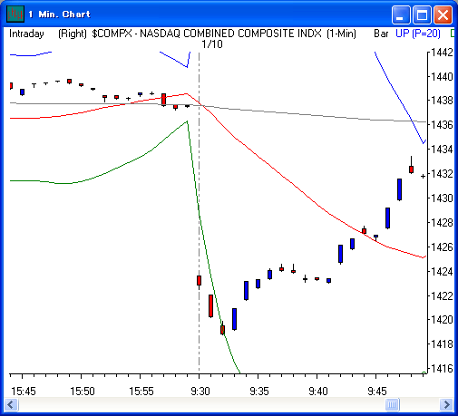Maximize the 1 Min. Chart window
Screen dimensions: 458x416
click(422, 15)
